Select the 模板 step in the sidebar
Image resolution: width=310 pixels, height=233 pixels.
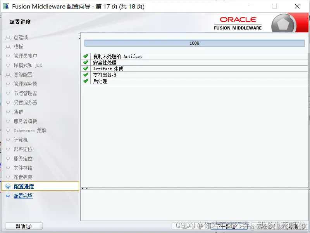pyautogui.click(x=18, y=47)
